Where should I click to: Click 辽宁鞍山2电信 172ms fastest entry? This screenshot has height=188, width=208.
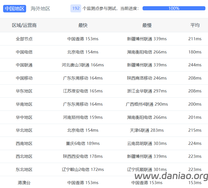[83, 169]
